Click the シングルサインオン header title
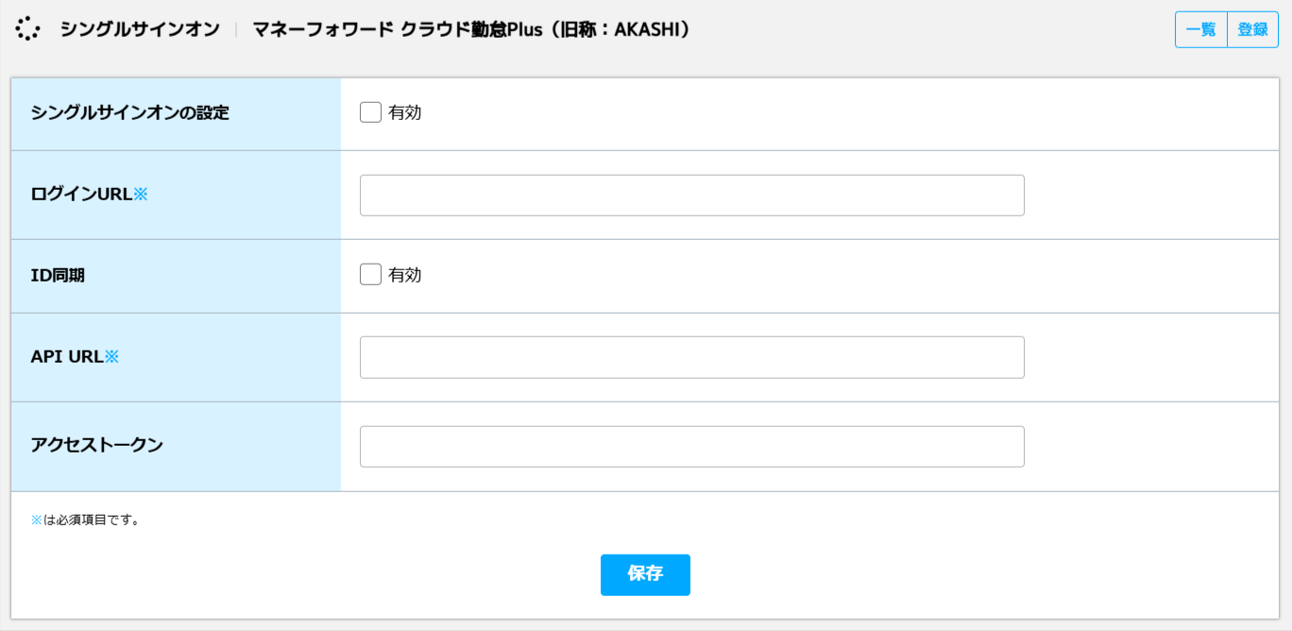This screenshot has width=1292, height=631. pos(140,29)
